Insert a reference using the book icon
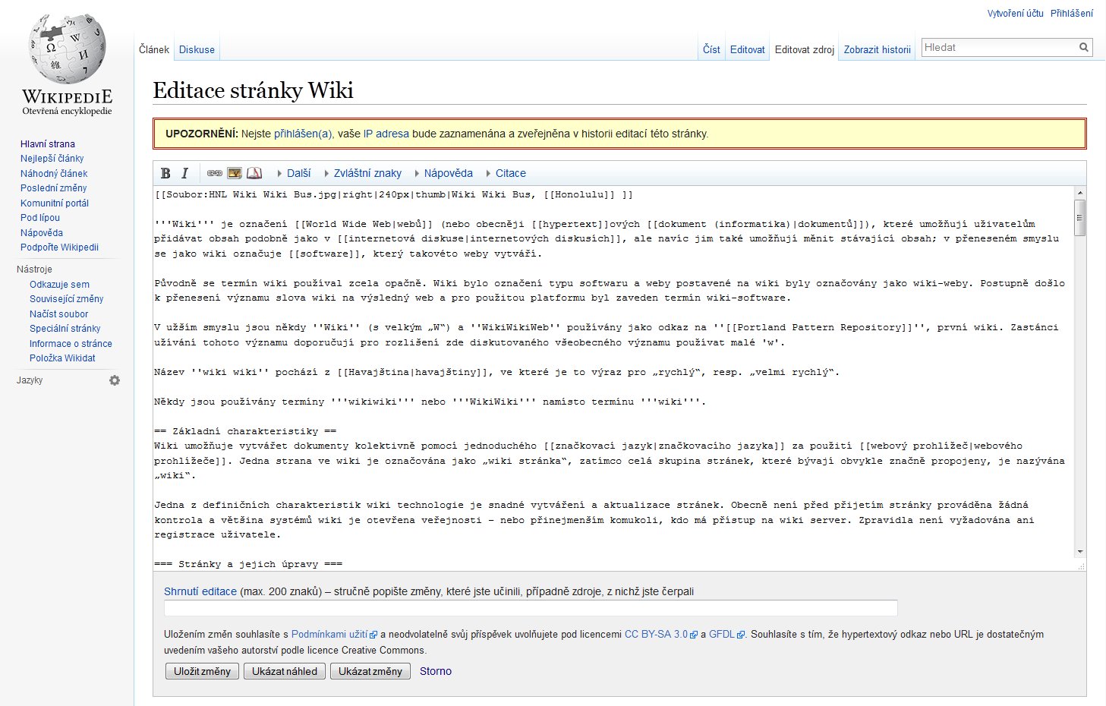 254,173
